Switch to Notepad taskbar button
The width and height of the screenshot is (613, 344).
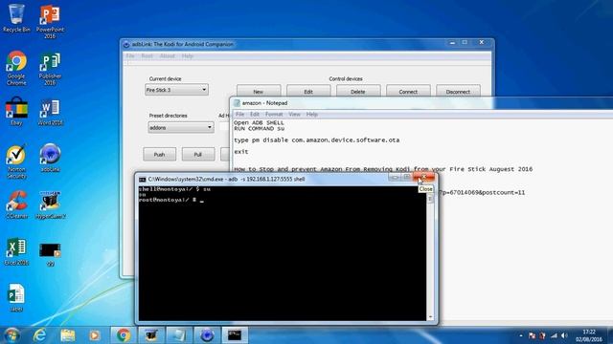click(179, 335)
